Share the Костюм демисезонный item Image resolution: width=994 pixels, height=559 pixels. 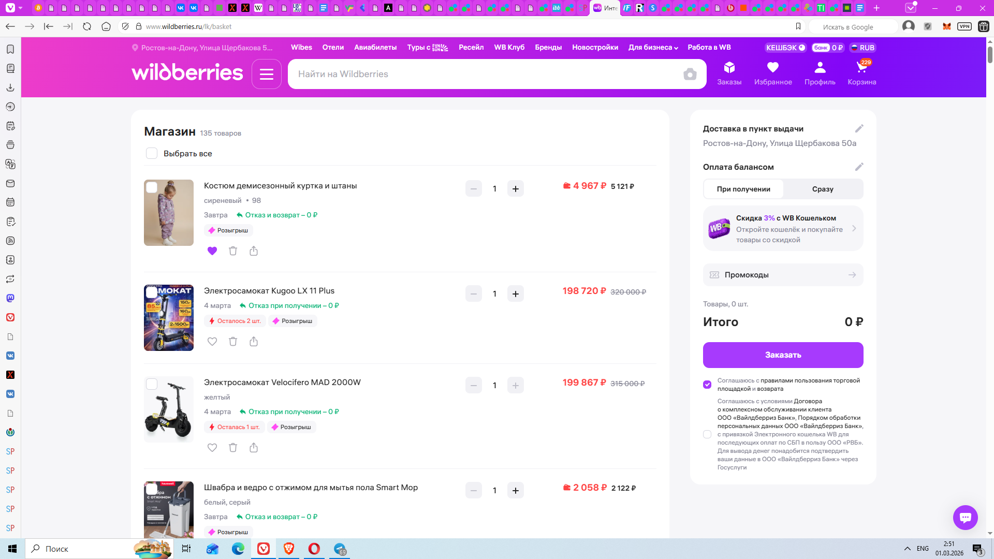click(x=254, y=251)
